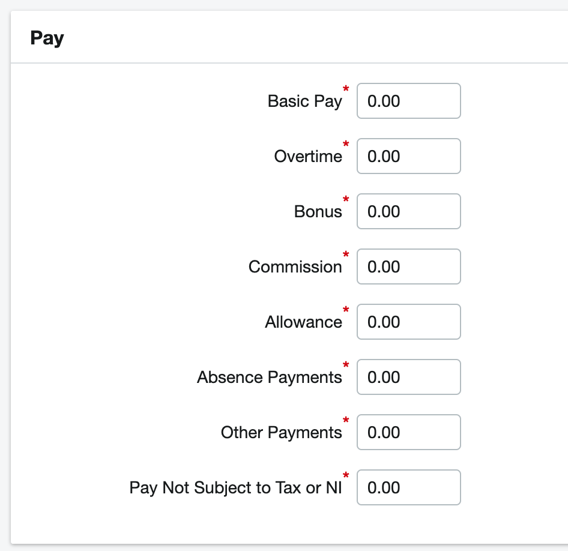The image size is (568, 551).
Task: Click the Pay section heading
Action: point(47,38)
